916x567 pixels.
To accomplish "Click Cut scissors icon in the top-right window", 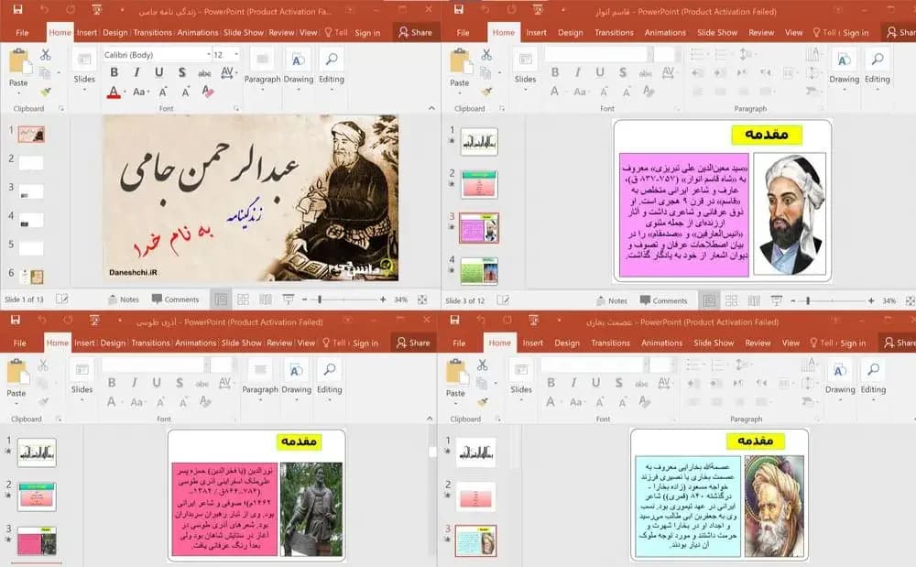I will pyautogui.click(x=486, y=55).
